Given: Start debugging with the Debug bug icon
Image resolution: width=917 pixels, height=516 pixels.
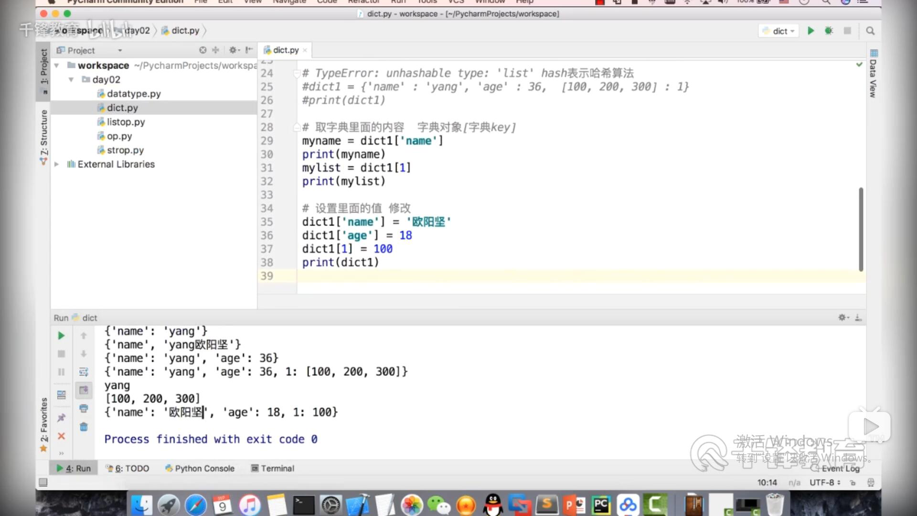Looking at the screenshot, I should (x=829, y=31).
